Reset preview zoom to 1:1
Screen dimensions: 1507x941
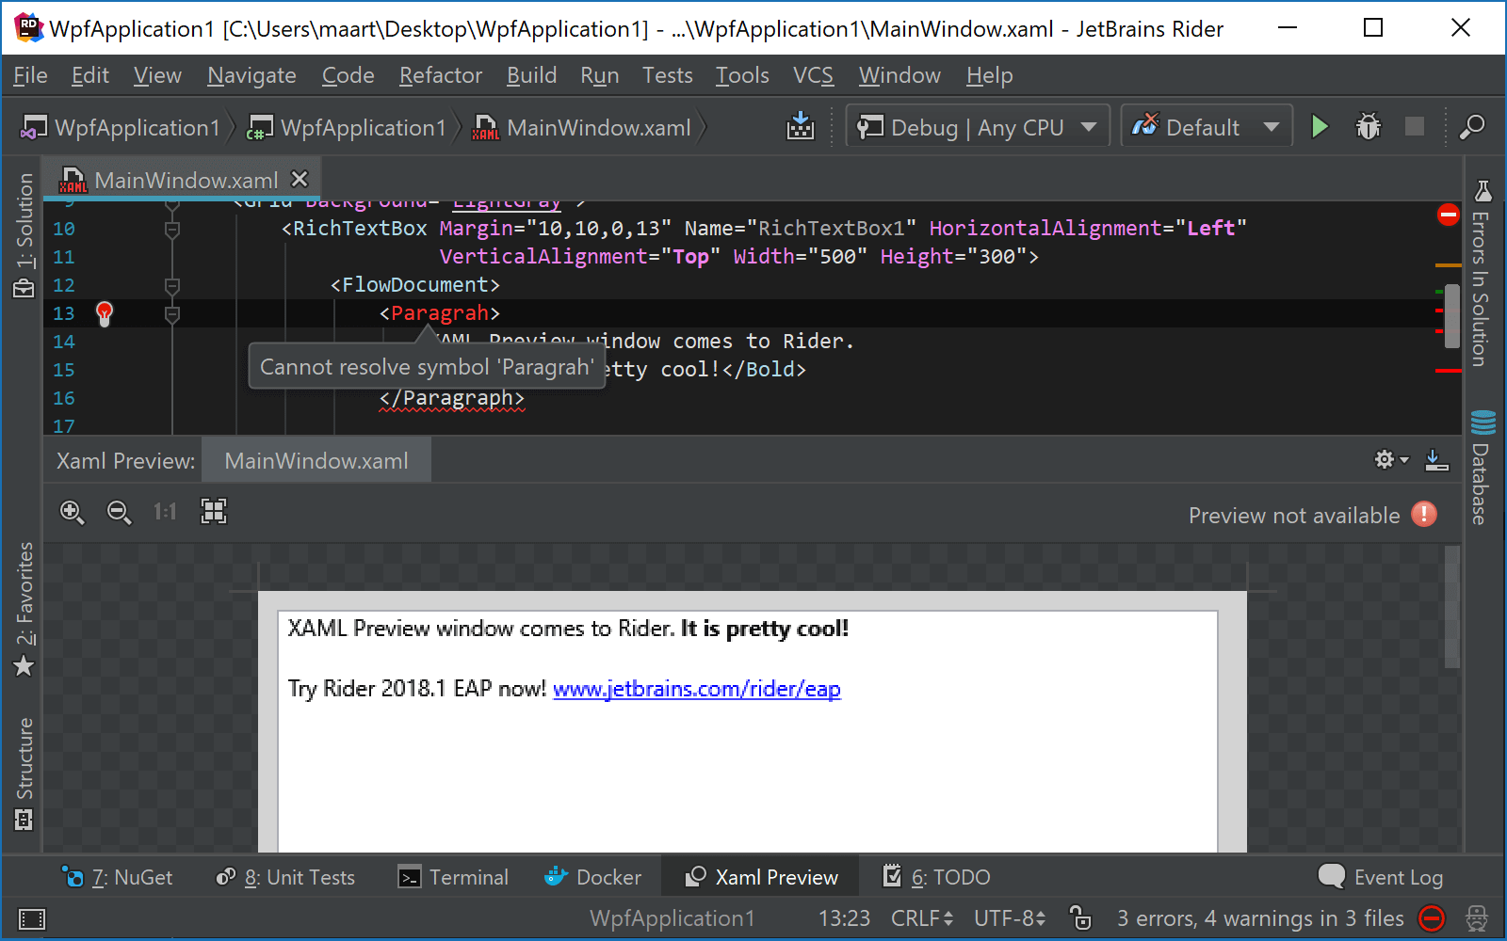click(x=165, y=512)
